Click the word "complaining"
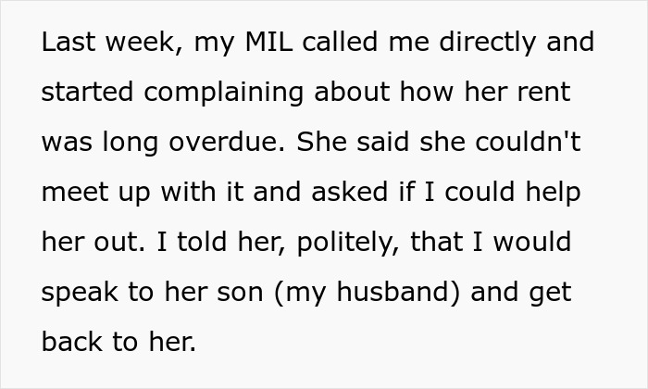Image resolution: width=648 pixels, height=389 pixels. point(224,94)
